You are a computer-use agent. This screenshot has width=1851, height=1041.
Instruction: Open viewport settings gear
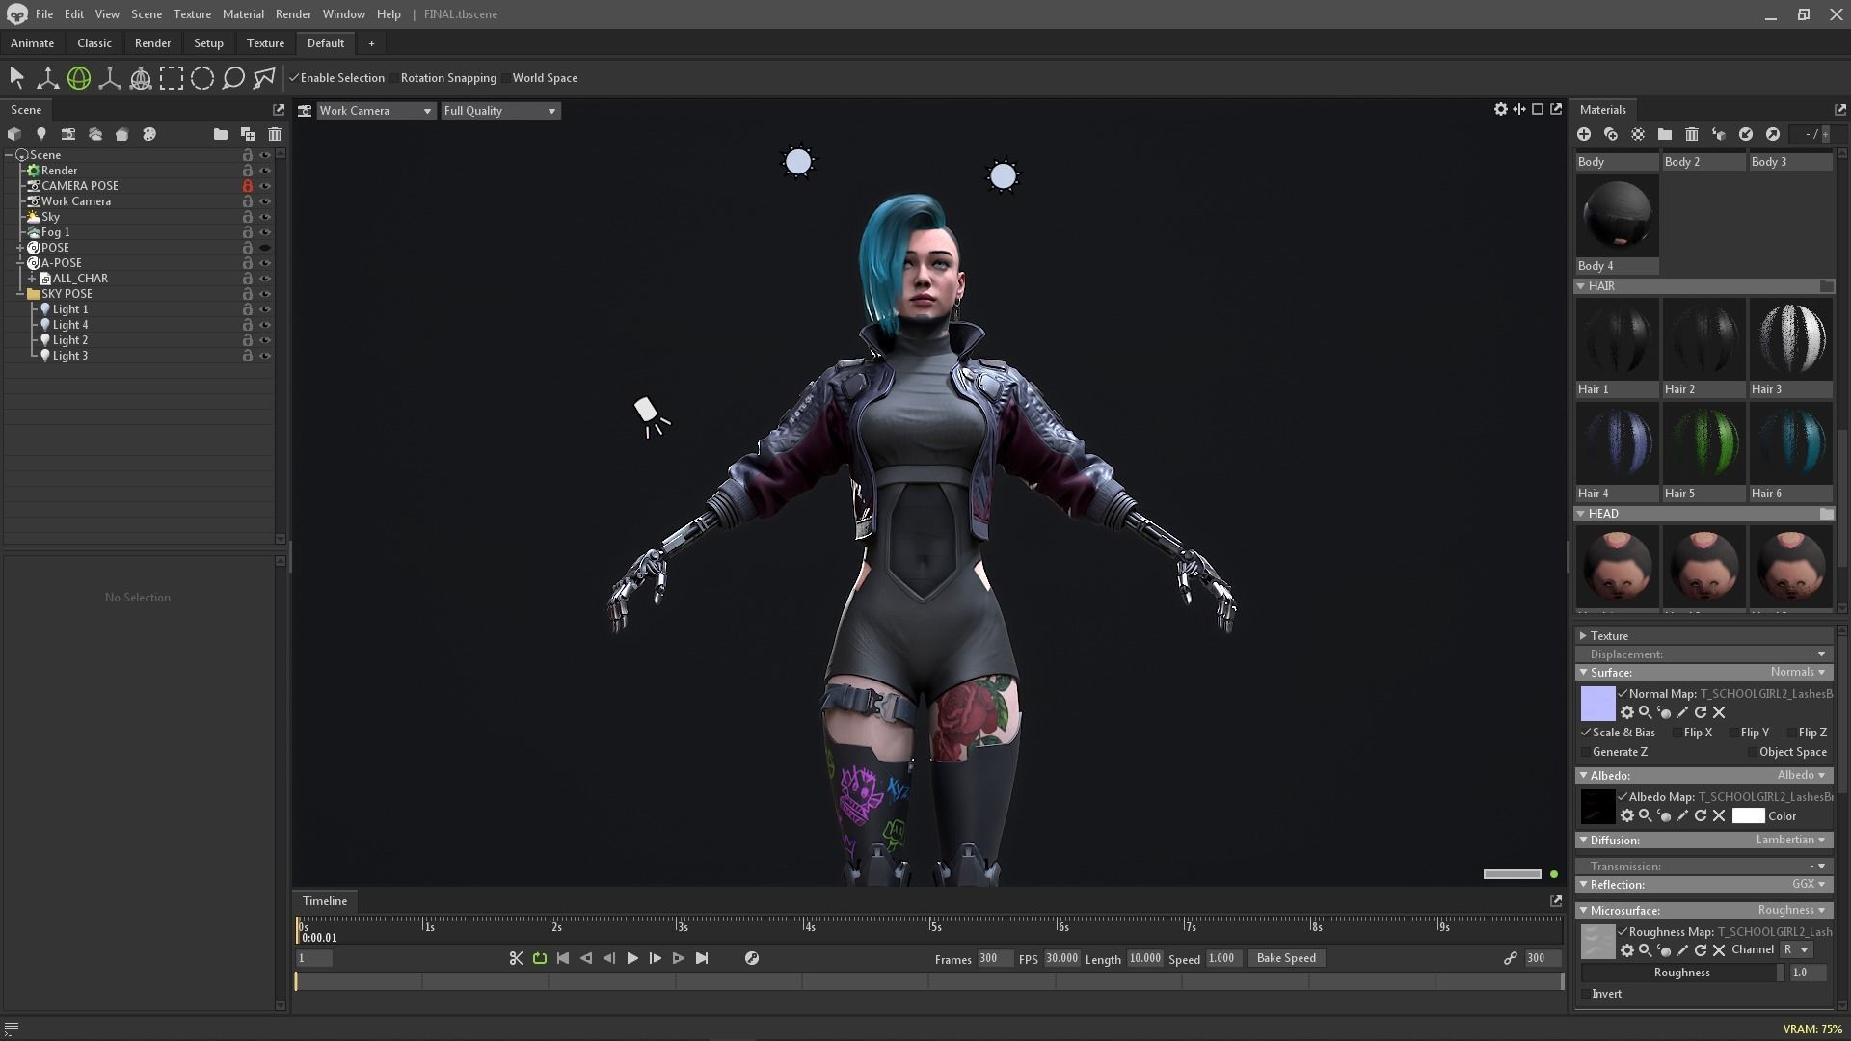point(1501,109)
